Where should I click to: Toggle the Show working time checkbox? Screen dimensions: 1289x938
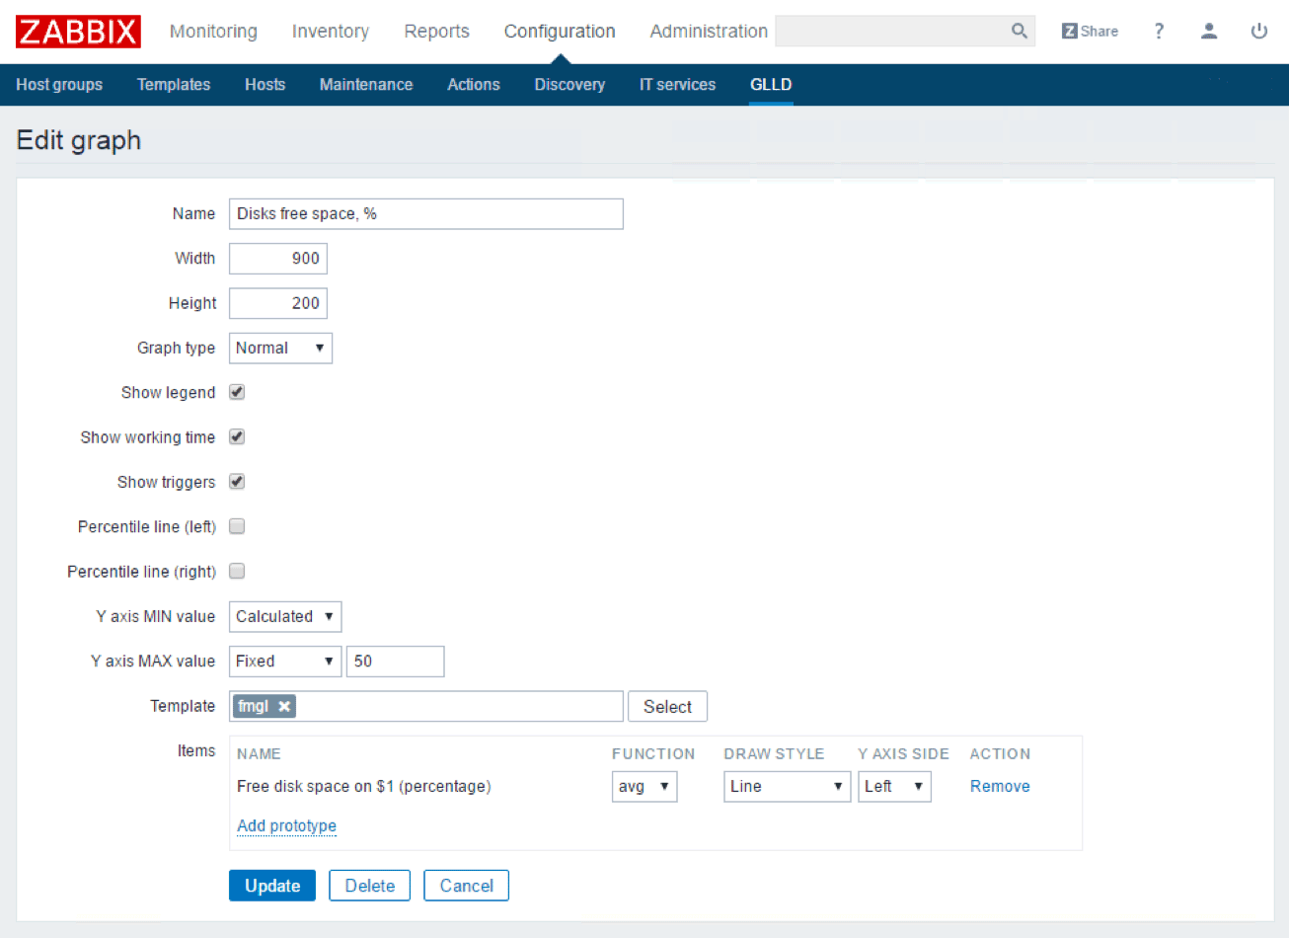[237, 436]
